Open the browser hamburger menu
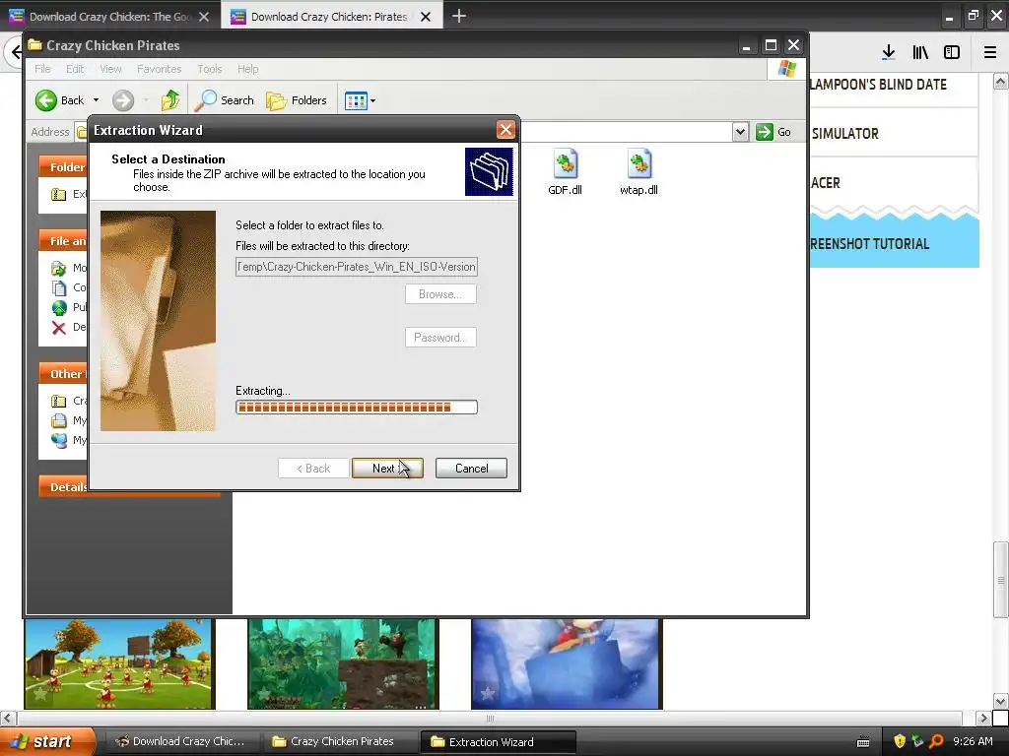This screenshot has width=1009, height=756. 989,52
